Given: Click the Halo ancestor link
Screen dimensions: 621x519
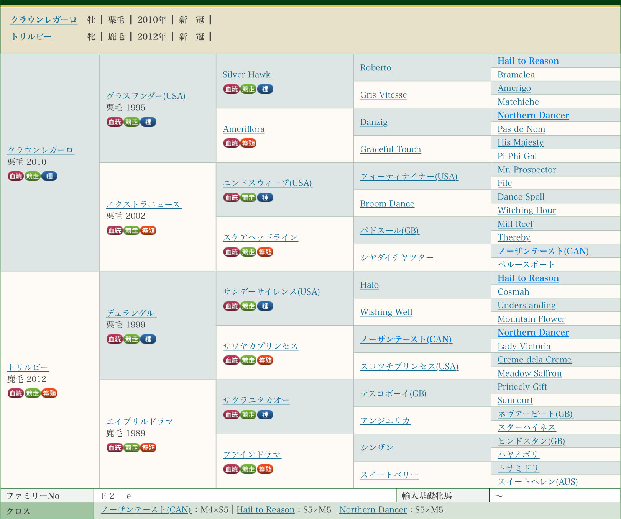Looking at the screenshot, I should click(369, 285).
